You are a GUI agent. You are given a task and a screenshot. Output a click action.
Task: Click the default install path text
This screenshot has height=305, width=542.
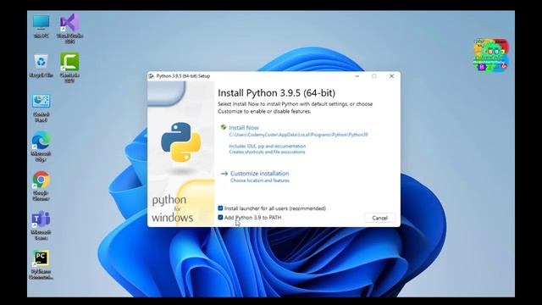click(x=298, y=135)
